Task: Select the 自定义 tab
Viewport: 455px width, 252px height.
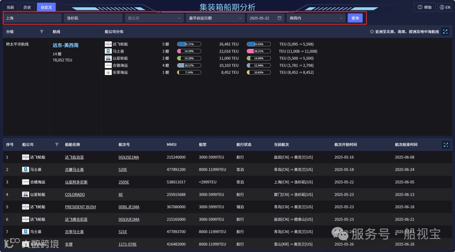Action: tap(46, 7)
